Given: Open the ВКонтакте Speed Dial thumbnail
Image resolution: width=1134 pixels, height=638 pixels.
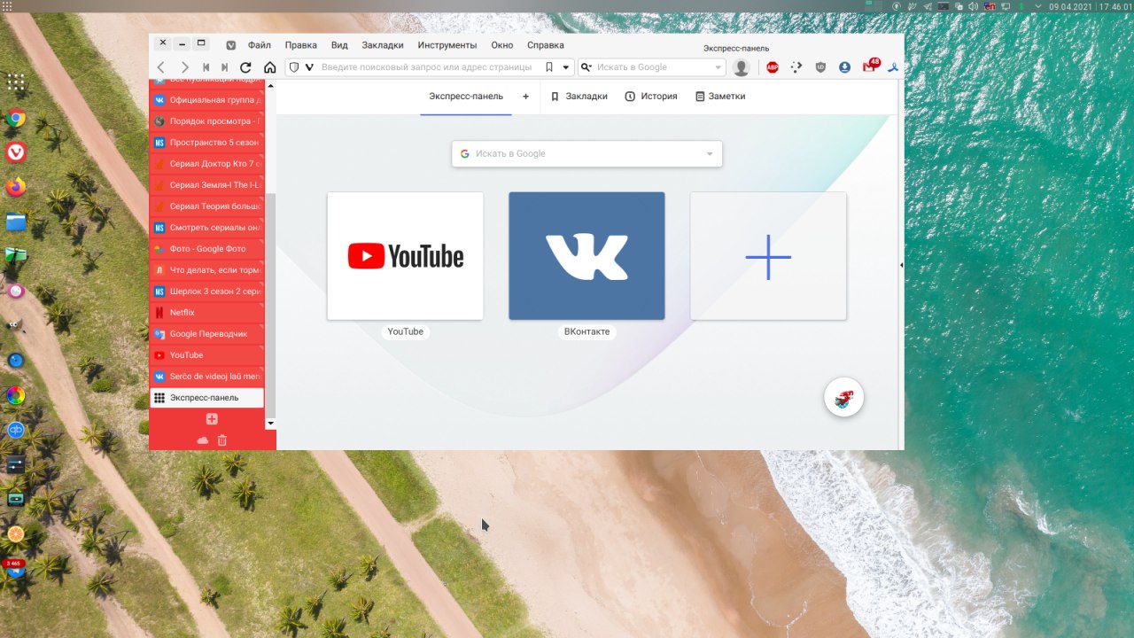Looking at the screenshot, I should (x=586, y=256).
